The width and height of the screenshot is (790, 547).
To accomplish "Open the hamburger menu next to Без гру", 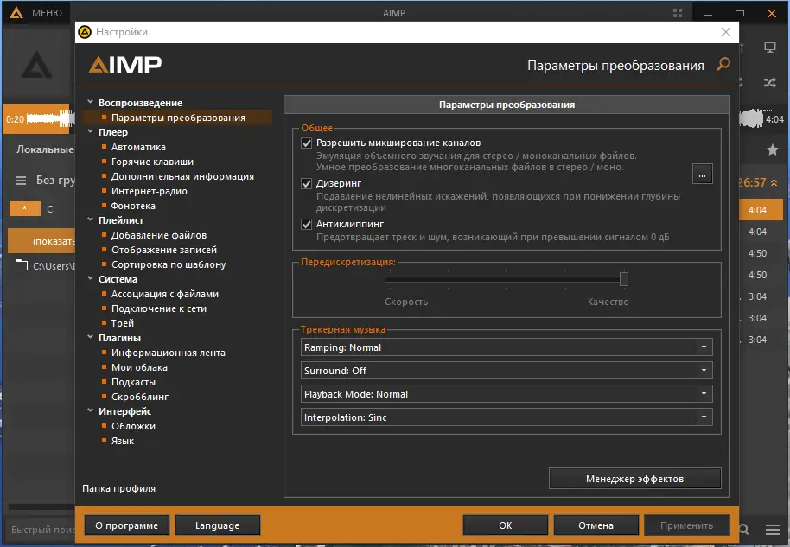I will tap(21, 181).
